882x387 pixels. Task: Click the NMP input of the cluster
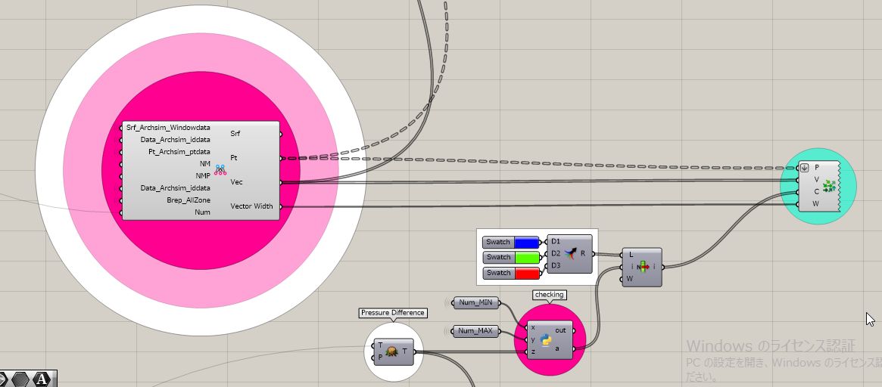point(203,176)
